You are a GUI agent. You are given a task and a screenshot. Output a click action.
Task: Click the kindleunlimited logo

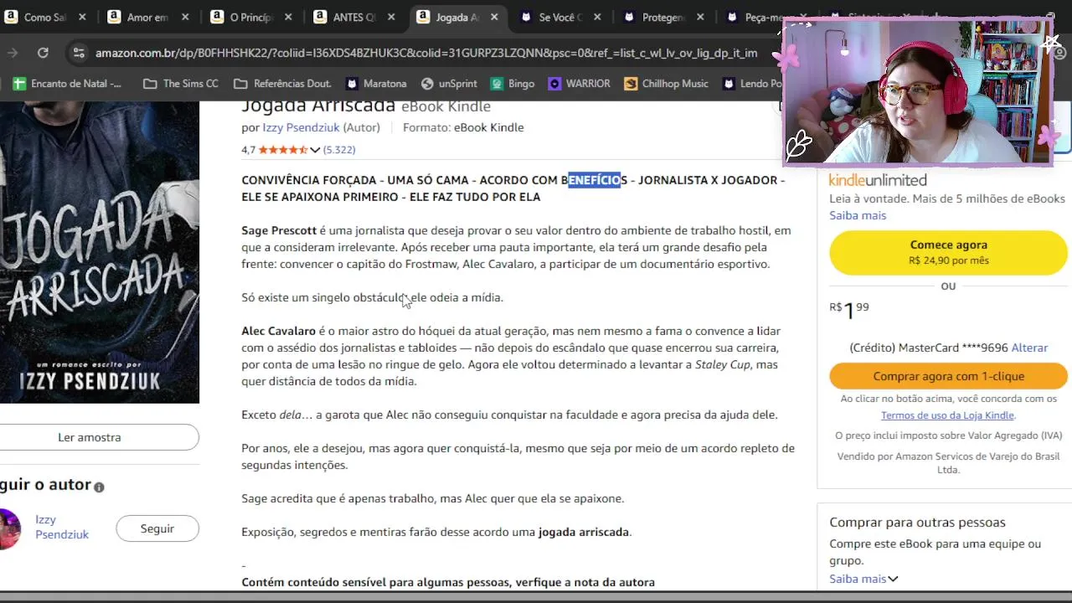pyautogui.click(x=878, y=180)
